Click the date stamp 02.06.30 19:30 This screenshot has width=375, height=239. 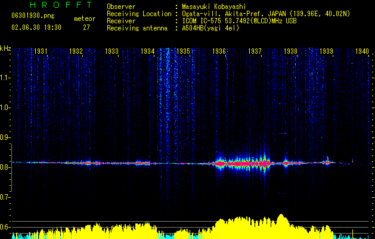(36, 27)
